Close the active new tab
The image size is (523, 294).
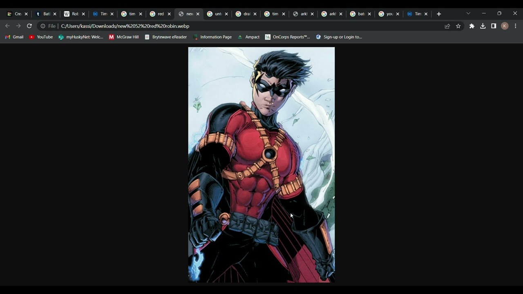tap(198, 14)
